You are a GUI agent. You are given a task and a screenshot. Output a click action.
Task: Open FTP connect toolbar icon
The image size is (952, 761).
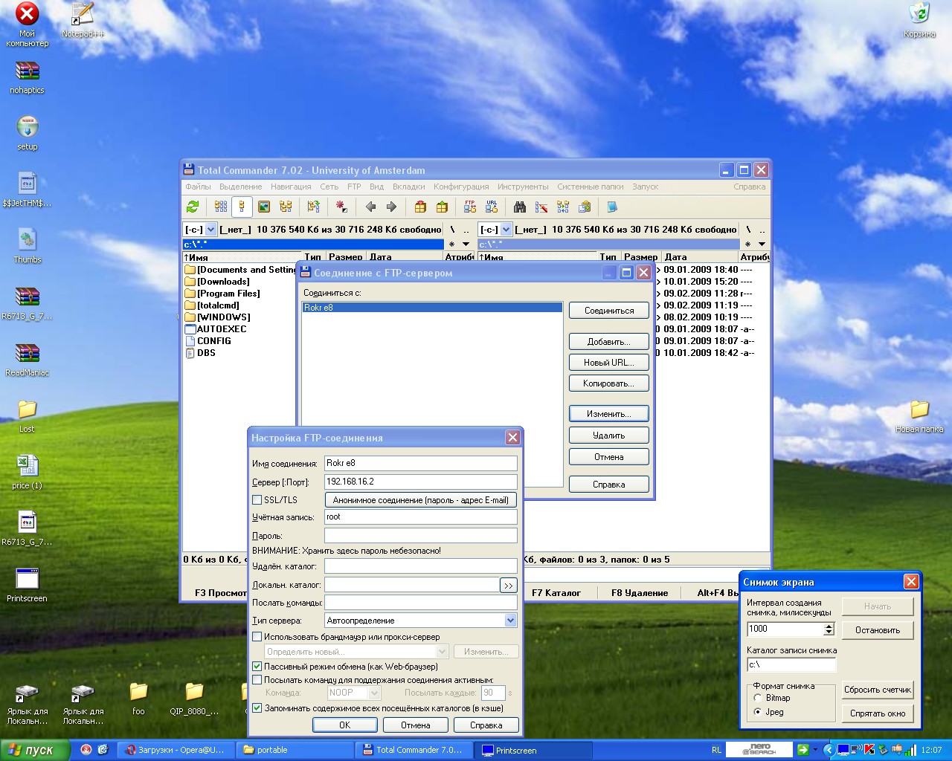[470, 207]
